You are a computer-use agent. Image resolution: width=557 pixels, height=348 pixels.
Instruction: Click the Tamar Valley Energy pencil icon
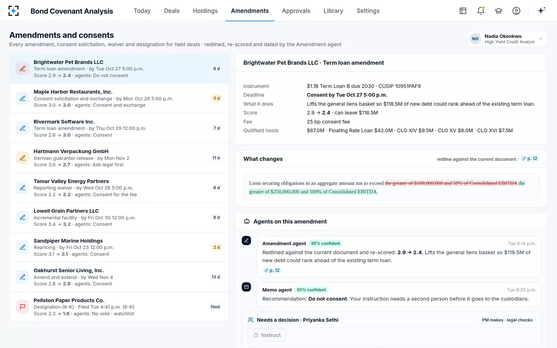22,188
